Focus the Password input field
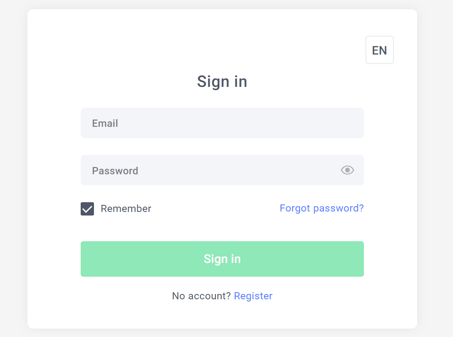453x337 pixels. point(208,170)
